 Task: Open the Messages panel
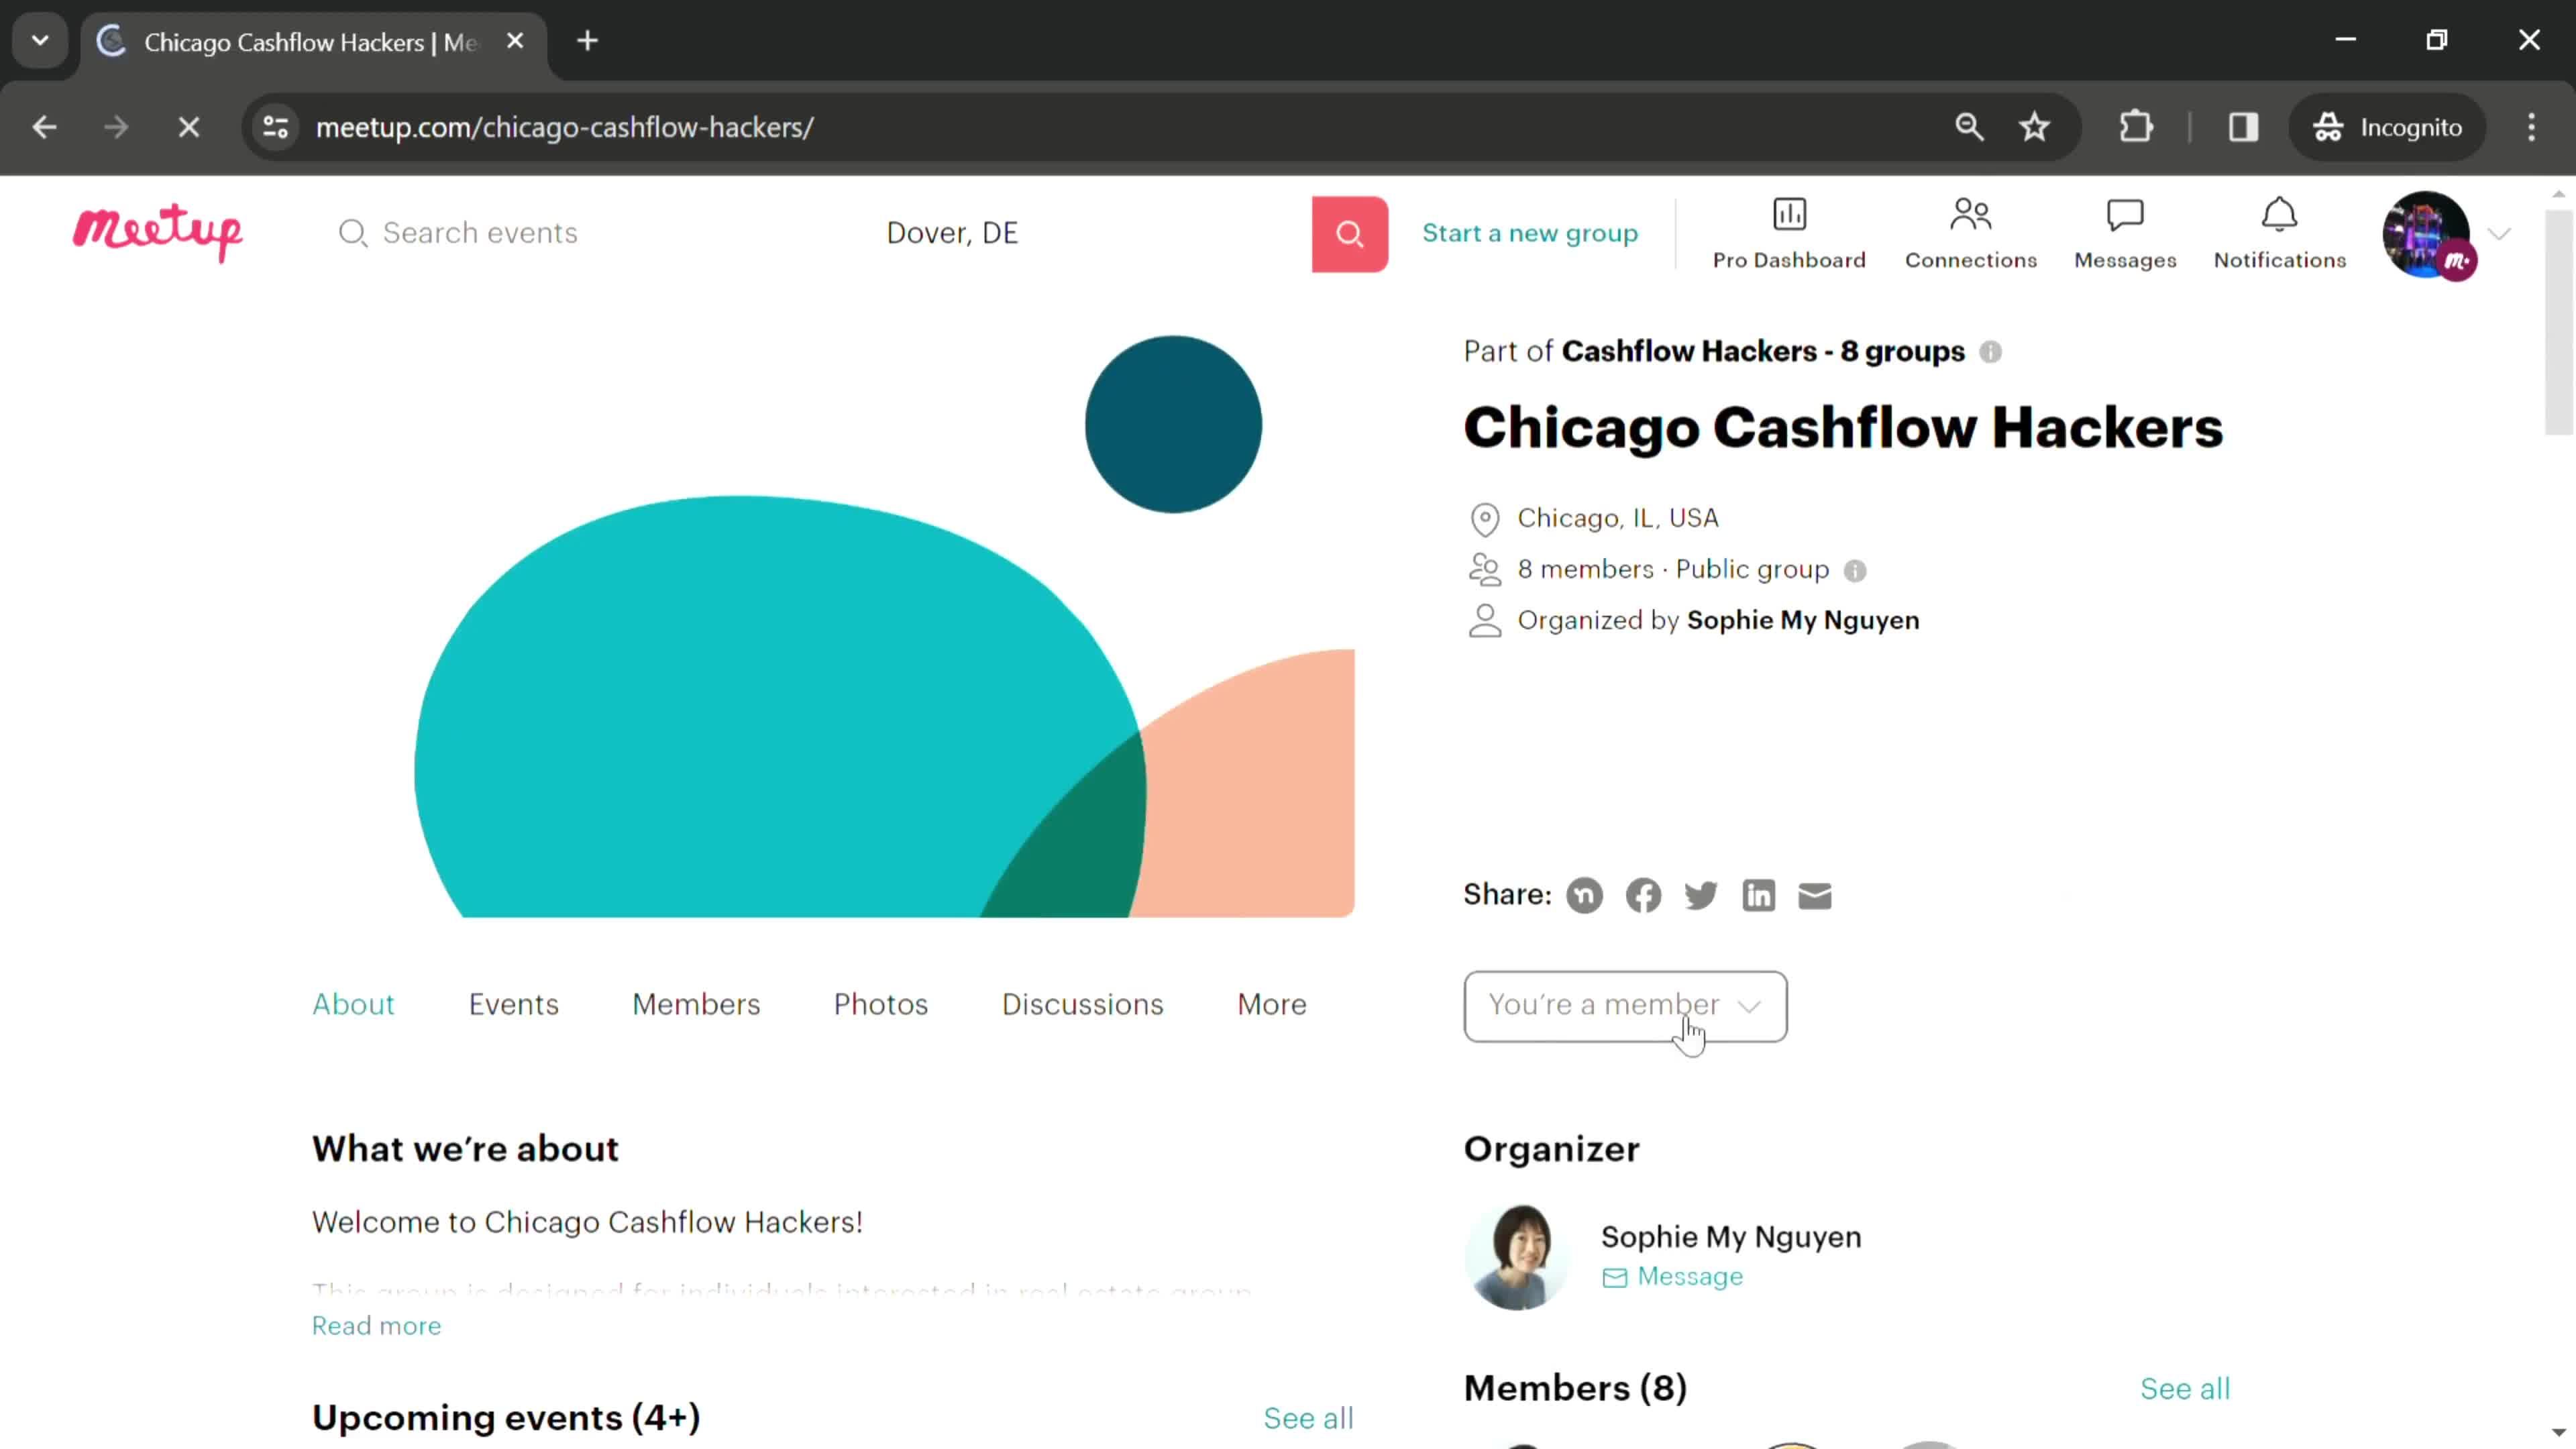(2125, 231)
